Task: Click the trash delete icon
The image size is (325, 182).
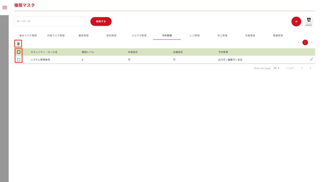Action: (x=18, y=44)
